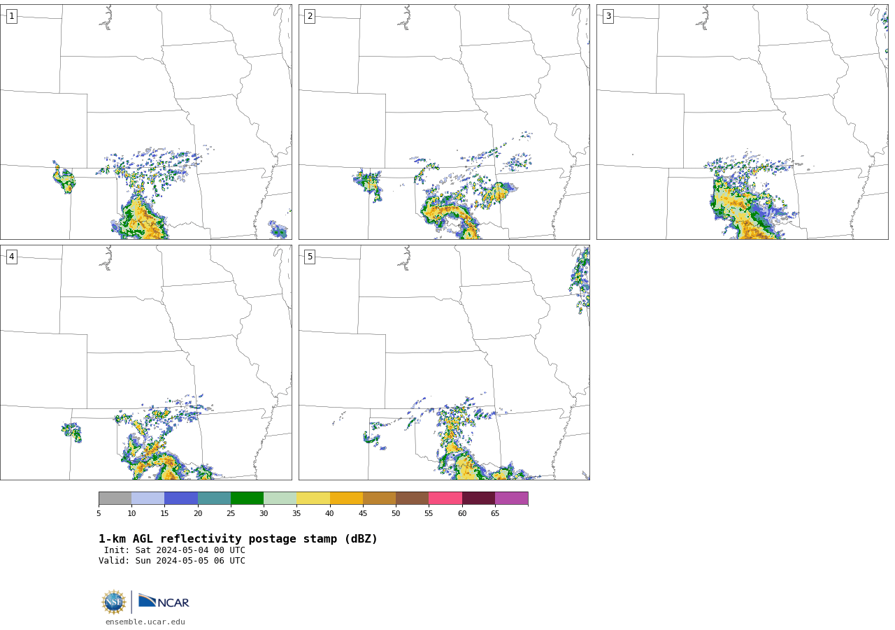The height and width of the screenshot is (630, 895).
Task: Open ensemble member 4 reflectivity panel
Action: [x=146, y=362]
